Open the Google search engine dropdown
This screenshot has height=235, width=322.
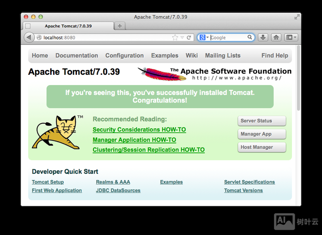(204, 38)
